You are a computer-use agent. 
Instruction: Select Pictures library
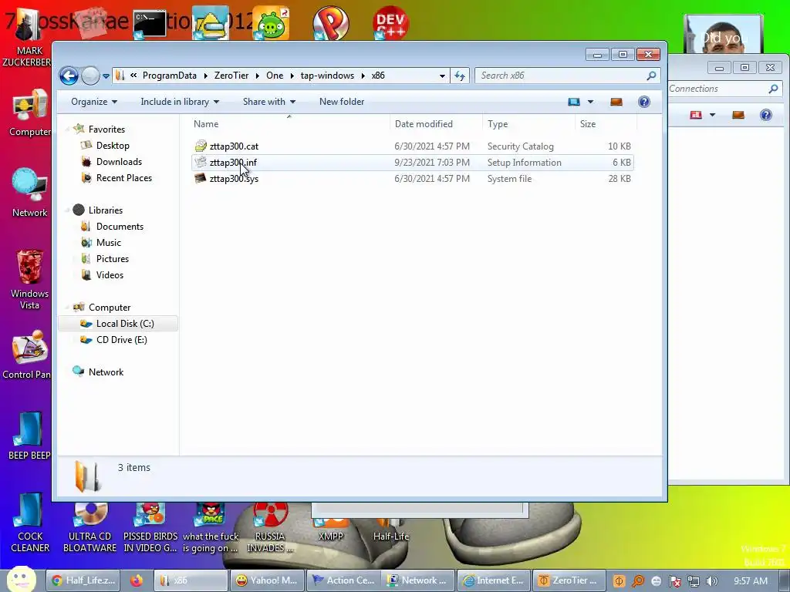pos(113,259)
